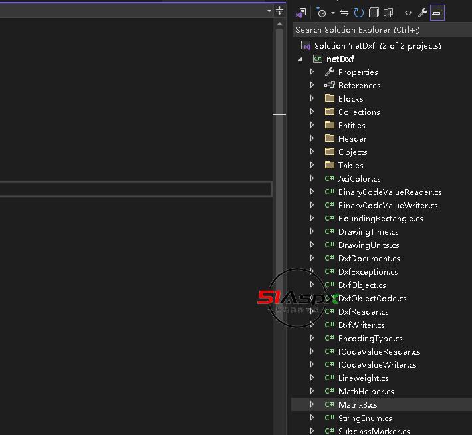The height and width of the screenshot is (435, 472).
Task: Expand the References node
Action: click(312, 85)
